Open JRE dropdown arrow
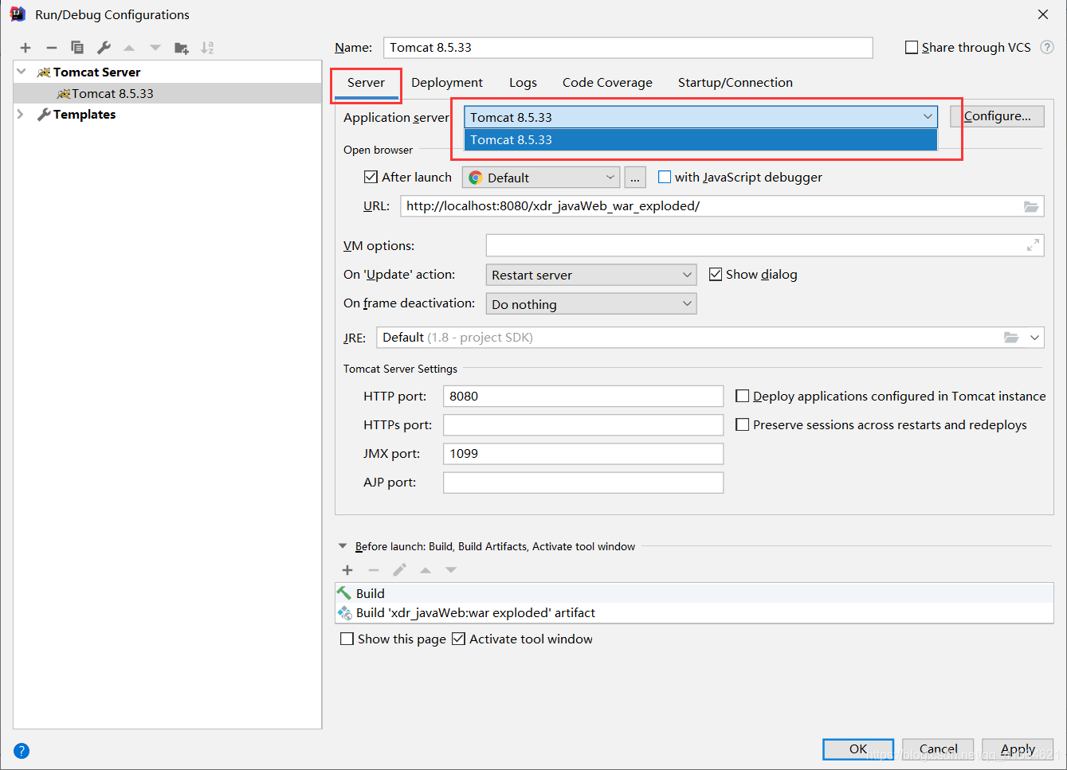 pos(1034,338)
